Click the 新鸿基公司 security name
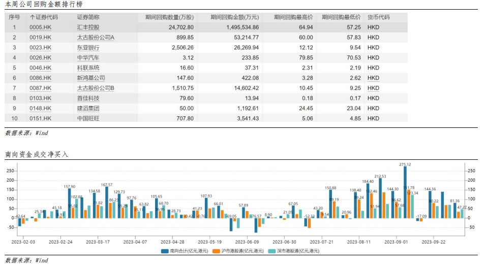 point(91,78)
